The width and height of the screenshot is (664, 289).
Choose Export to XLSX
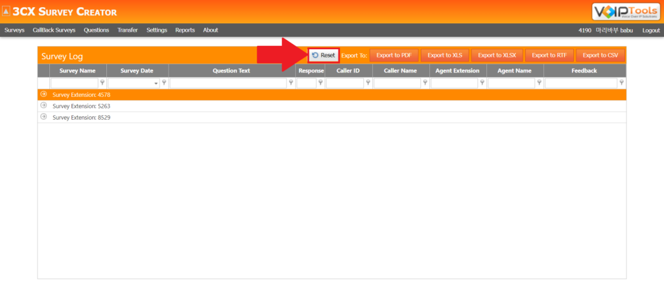point(497,56)
